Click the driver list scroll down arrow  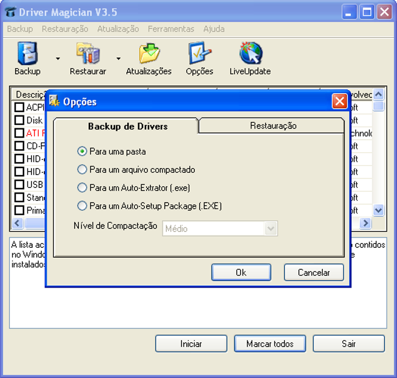click(x=378, y=210)
